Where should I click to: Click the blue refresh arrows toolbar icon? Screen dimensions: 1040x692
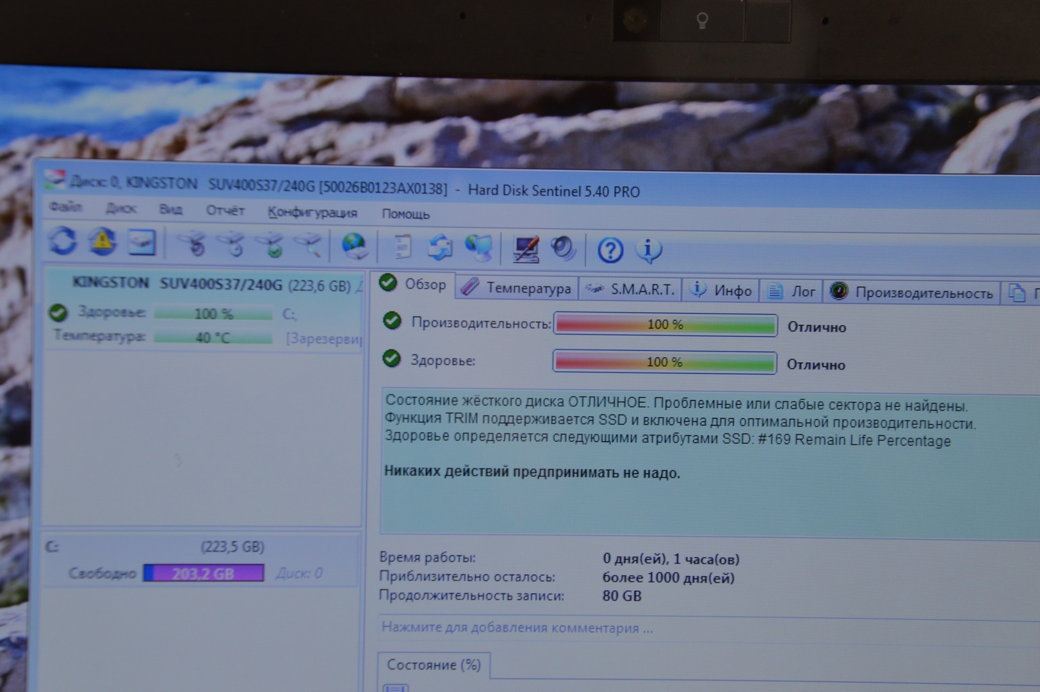click(x=63, y=242)
